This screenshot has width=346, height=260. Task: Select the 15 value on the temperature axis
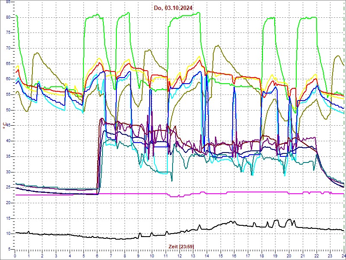tap(7, 218)
